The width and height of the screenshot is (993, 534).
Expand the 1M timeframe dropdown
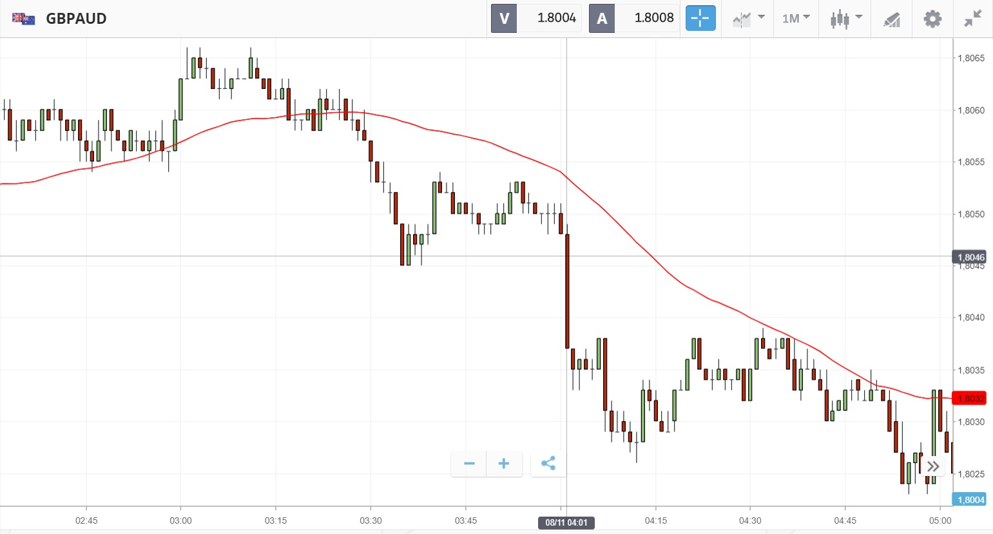tap(796, 18)
